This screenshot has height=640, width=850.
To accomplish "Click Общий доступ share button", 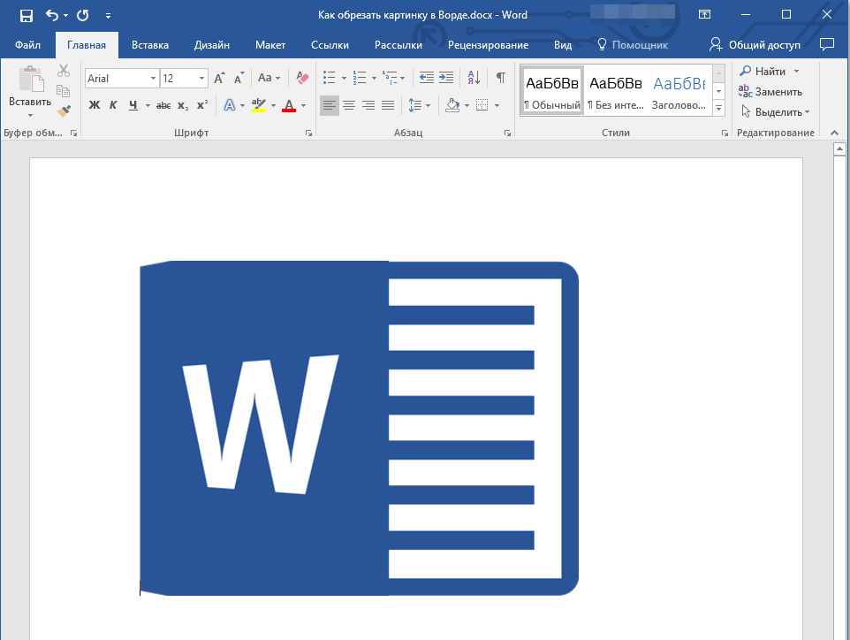I will pyautogui.click(x=755, y=45).
